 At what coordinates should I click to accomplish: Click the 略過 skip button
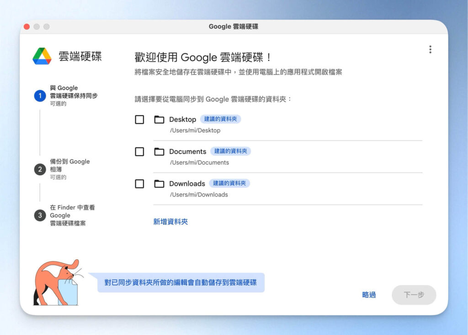pos(369,295)
